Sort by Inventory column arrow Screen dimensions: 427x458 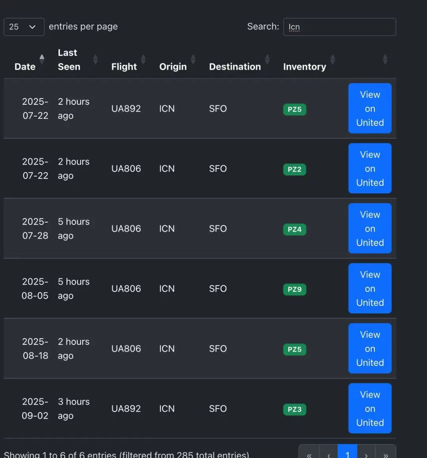click(x=333, y=59)
